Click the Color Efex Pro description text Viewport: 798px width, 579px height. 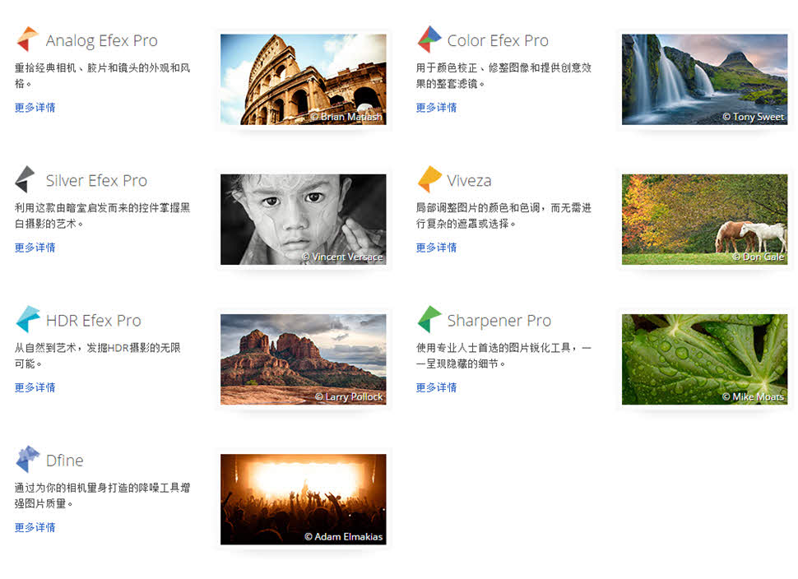tap(503, 76)
